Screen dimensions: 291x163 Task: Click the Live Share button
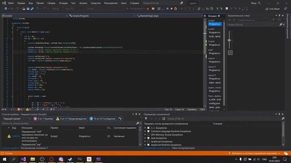[272, 9]
